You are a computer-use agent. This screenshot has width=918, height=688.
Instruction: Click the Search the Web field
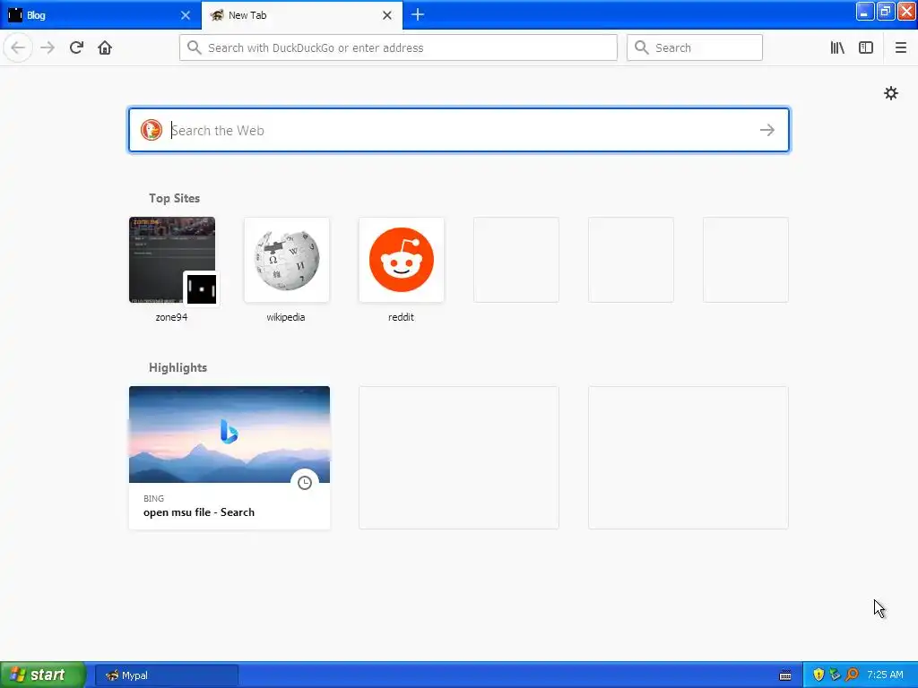[x=459, y=130]
